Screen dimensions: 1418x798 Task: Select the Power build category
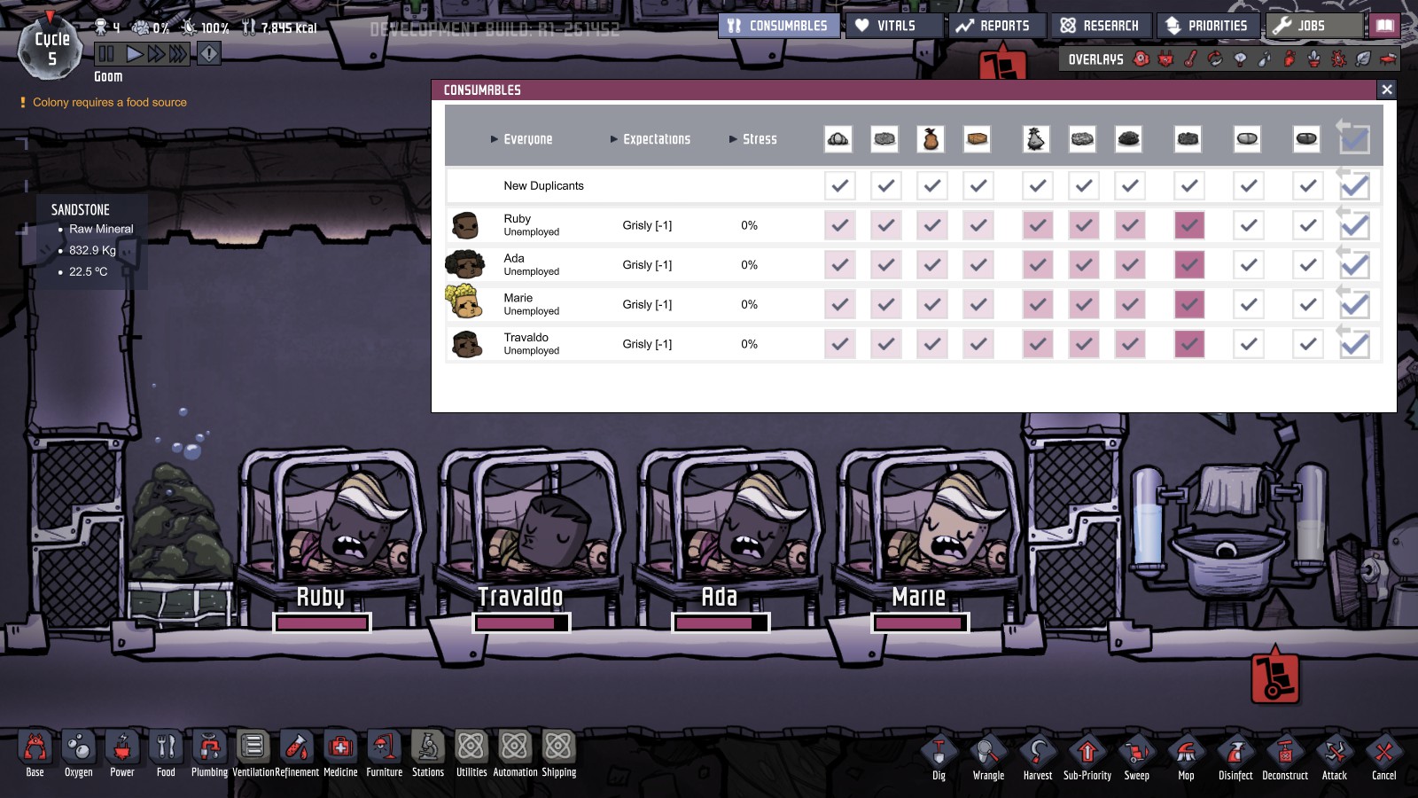(122, 755)
